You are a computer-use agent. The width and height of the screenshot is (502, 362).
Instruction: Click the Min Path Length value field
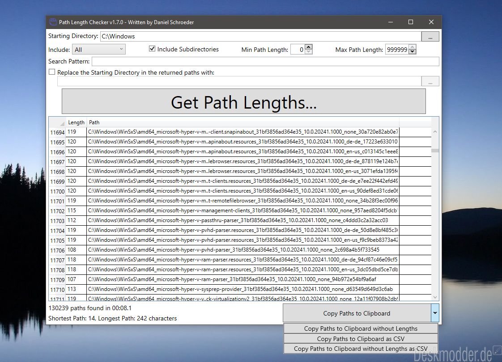298,50
